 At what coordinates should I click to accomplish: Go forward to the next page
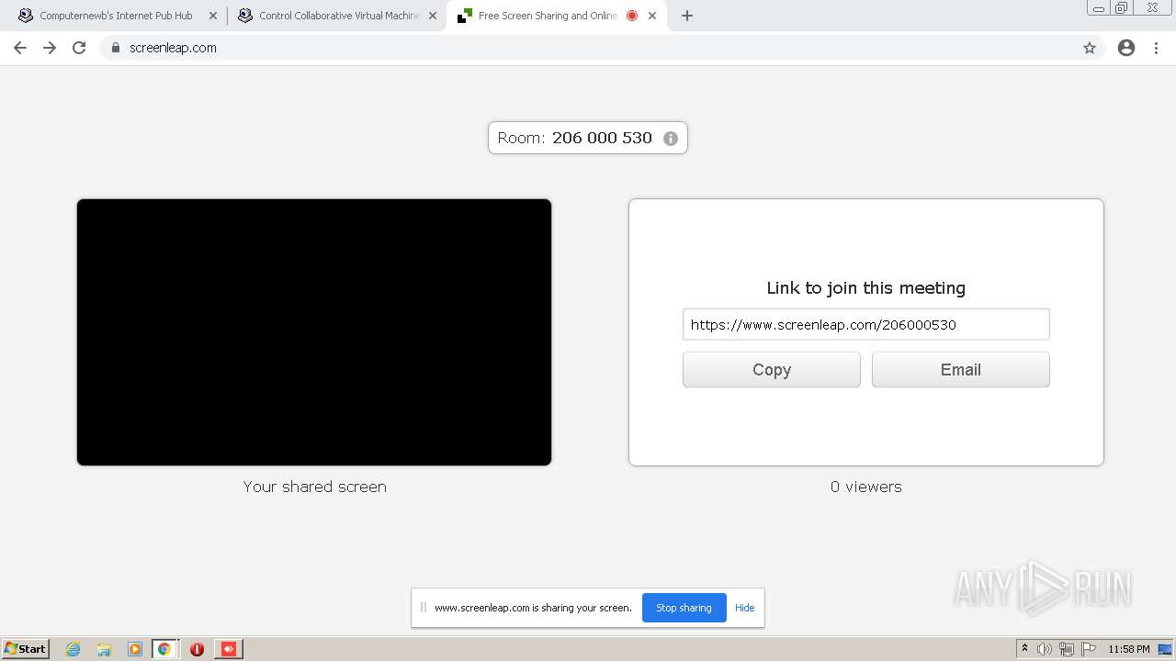point(50,48)
